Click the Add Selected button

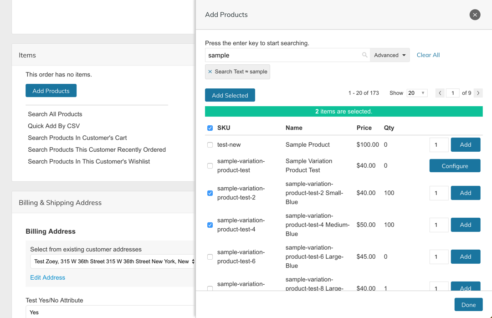coord(230,95)
